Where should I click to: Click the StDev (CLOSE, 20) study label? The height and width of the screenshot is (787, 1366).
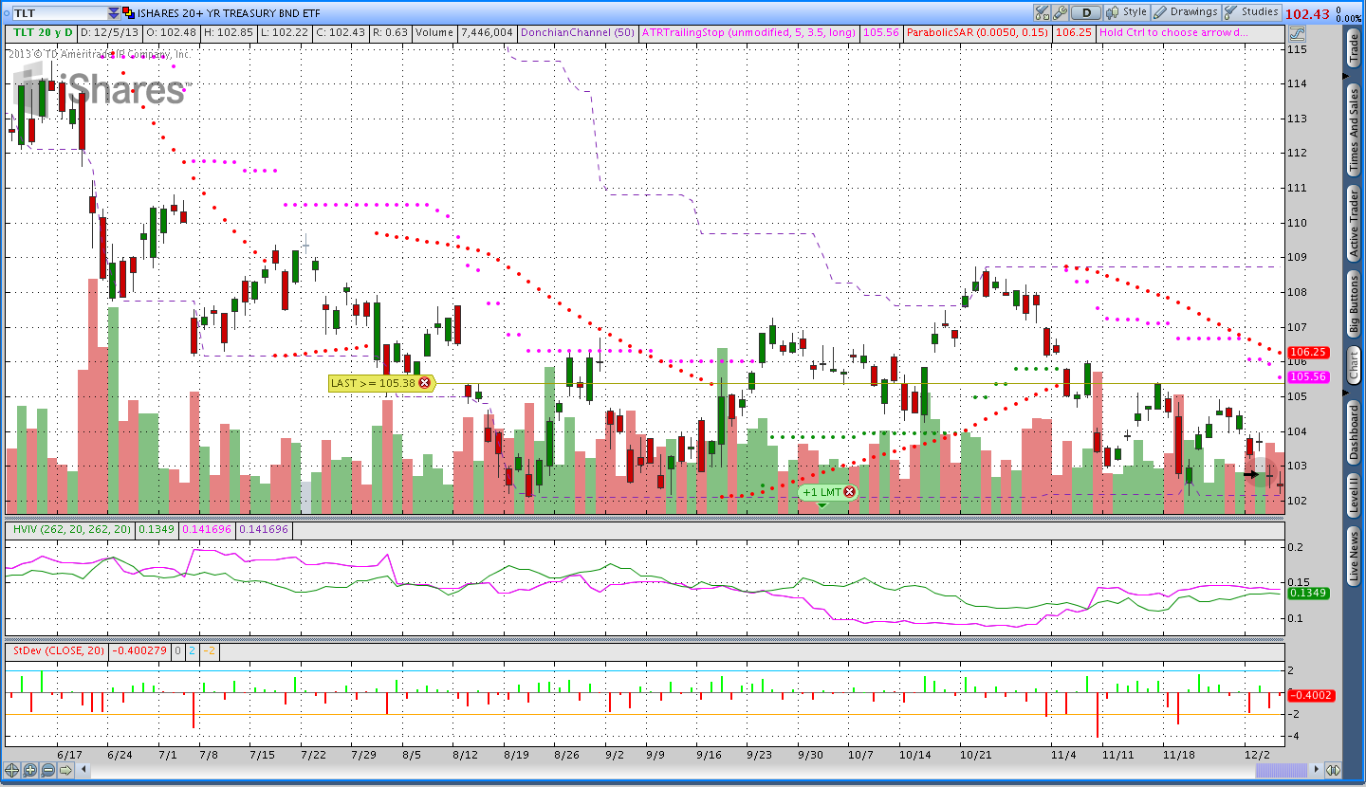click(57, 650)
